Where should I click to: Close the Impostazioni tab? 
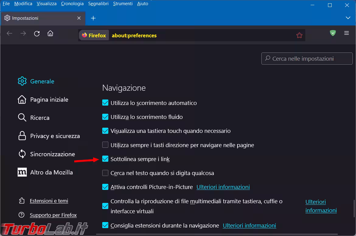click(79, 18)
